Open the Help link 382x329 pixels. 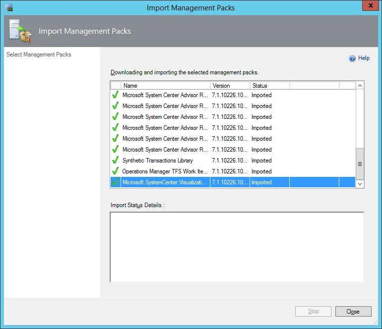pos(364,58)
